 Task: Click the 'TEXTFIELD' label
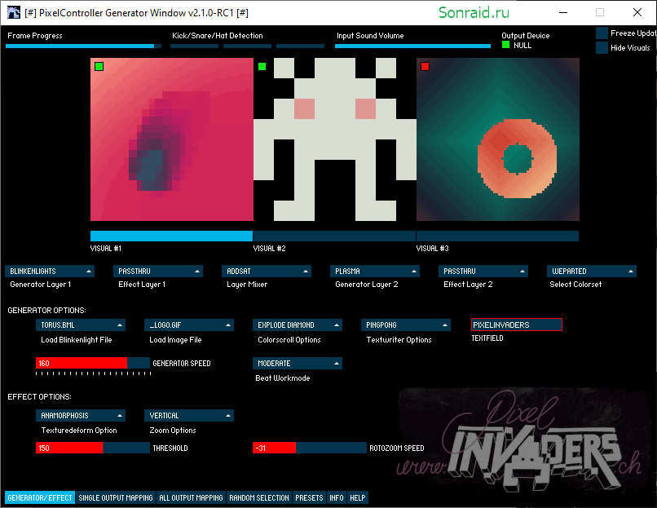(x=487, y=338)
